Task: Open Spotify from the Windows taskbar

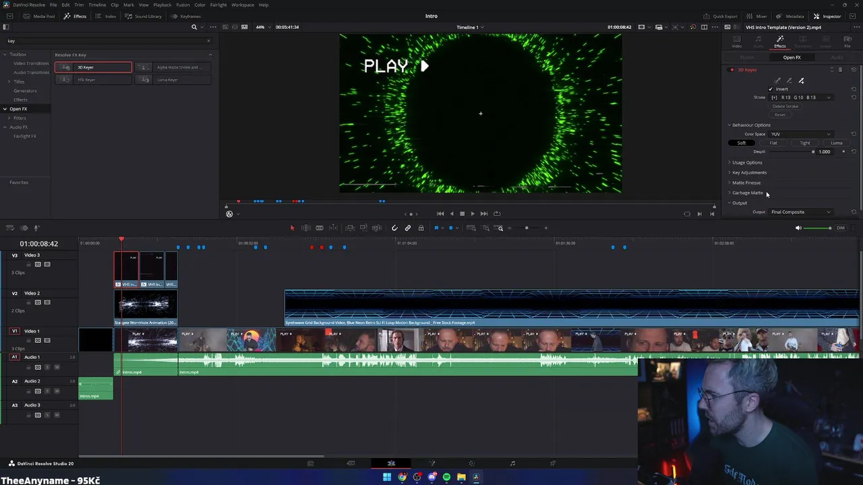Action: pyautogui.click(x=446, y=477)
